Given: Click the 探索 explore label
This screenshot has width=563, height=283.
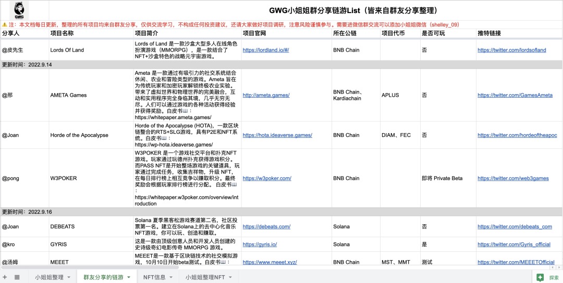Looking at the screenshot, I should (554, 277).
